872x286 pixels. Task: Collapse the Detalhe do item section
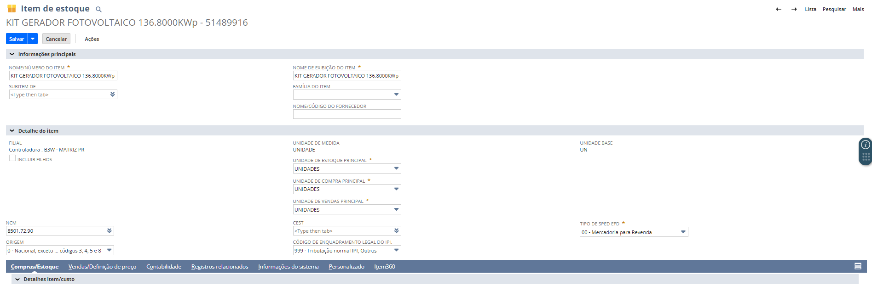coord(12,131)
